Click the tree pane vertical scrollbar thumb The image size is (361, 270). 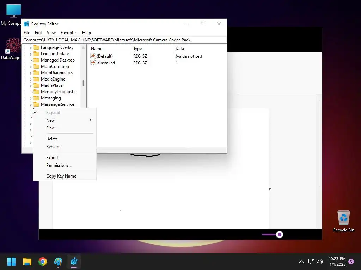pyautogui.click(x=83, y=83)
